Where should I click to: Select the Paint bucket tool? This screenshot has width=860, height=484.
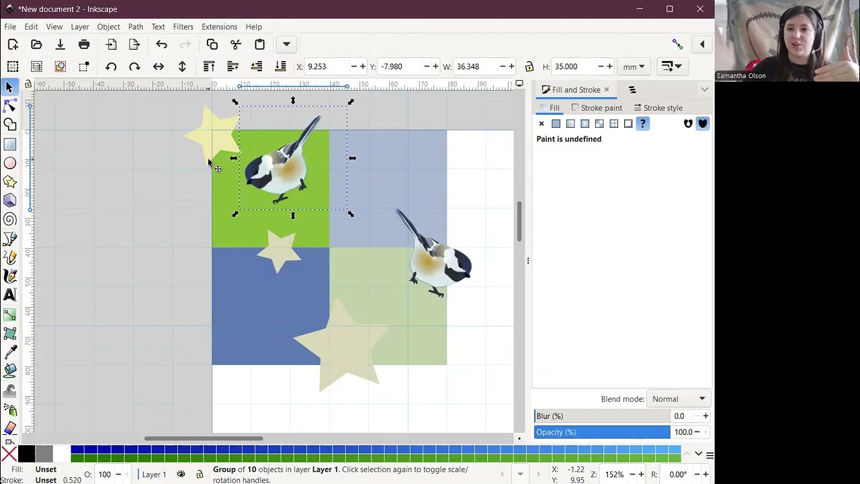point(9,371)
